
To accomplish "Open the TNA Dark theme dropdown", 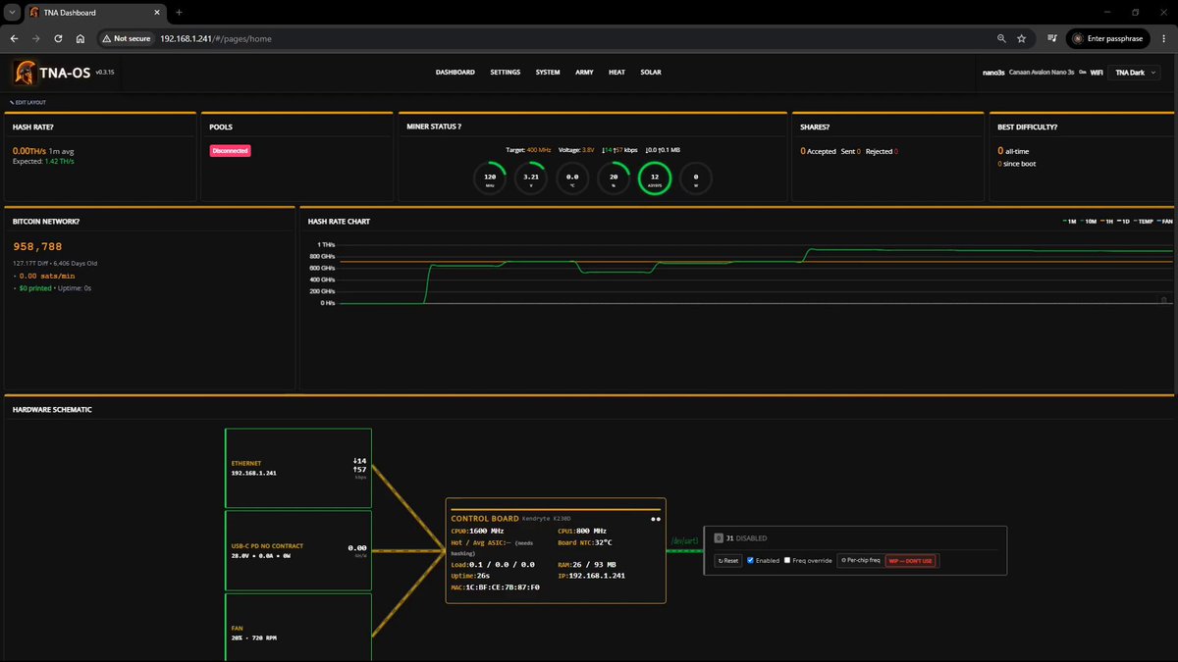I will (x=1136, y=73).
